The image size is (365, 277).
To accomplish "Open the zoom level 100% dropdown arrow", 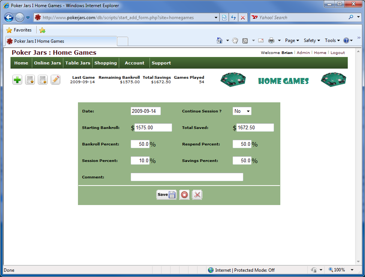I will [352, 270].
